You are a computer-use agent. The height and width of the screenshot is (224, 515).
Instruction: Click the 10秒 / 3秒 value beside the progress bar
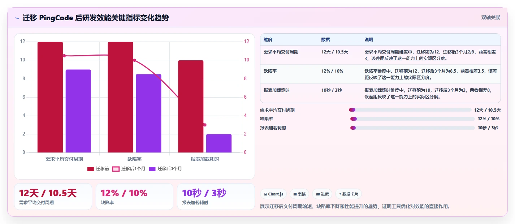pyautogui.click(x=488, y=128)
